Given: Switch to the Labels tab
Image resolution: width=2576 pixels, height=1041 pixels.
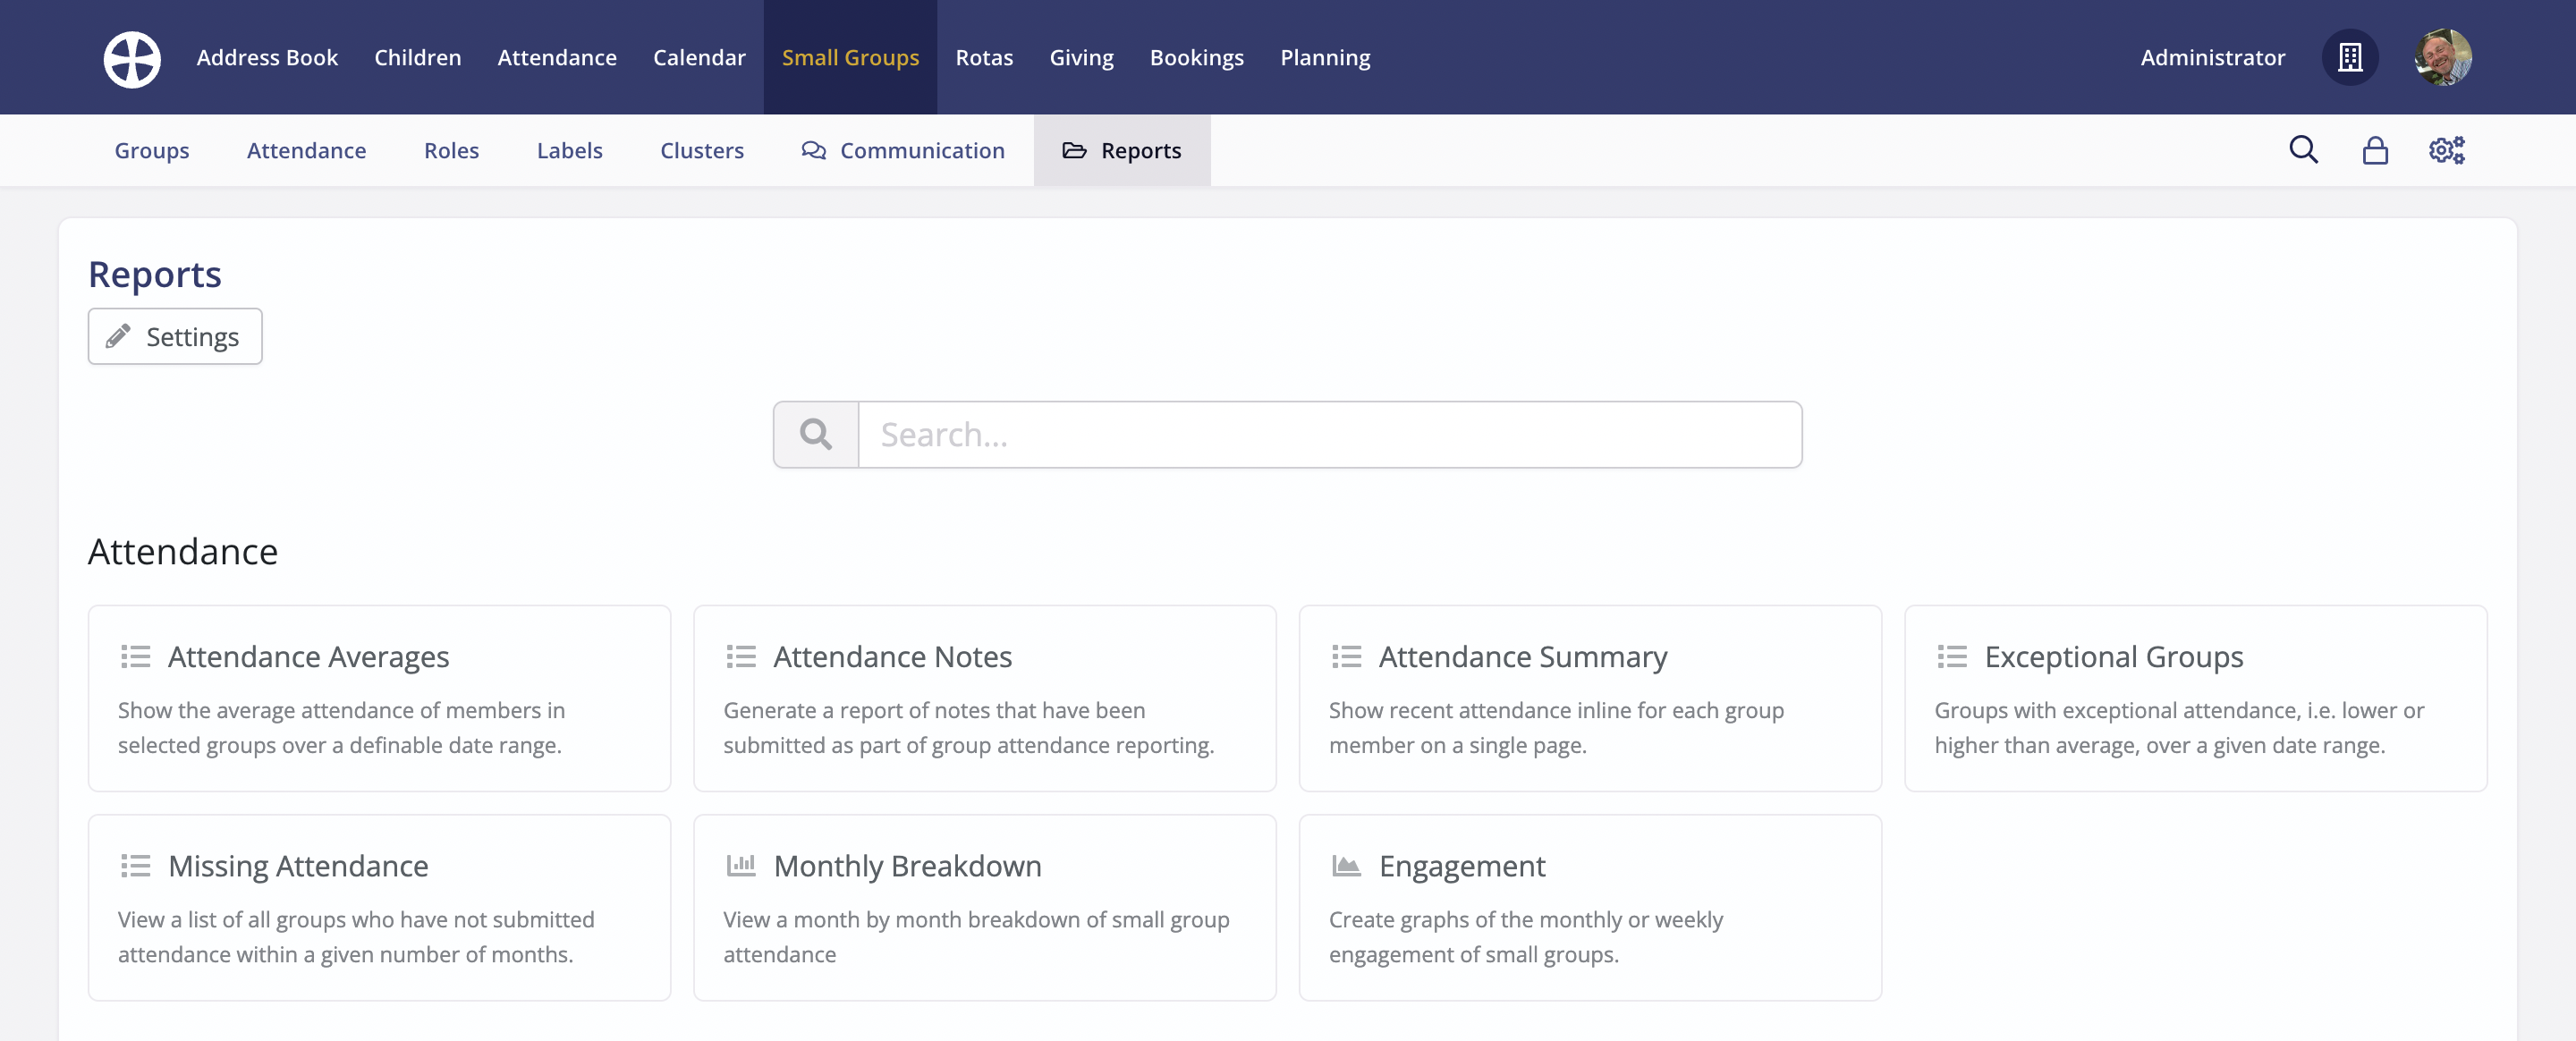Looking at the screenshot, I should (570, 150).
